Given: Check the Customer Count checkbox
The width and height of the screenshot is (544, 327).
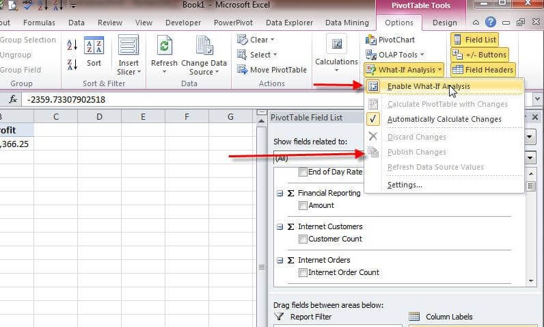Looking at the screenshot, I should [x=303, y=239].
